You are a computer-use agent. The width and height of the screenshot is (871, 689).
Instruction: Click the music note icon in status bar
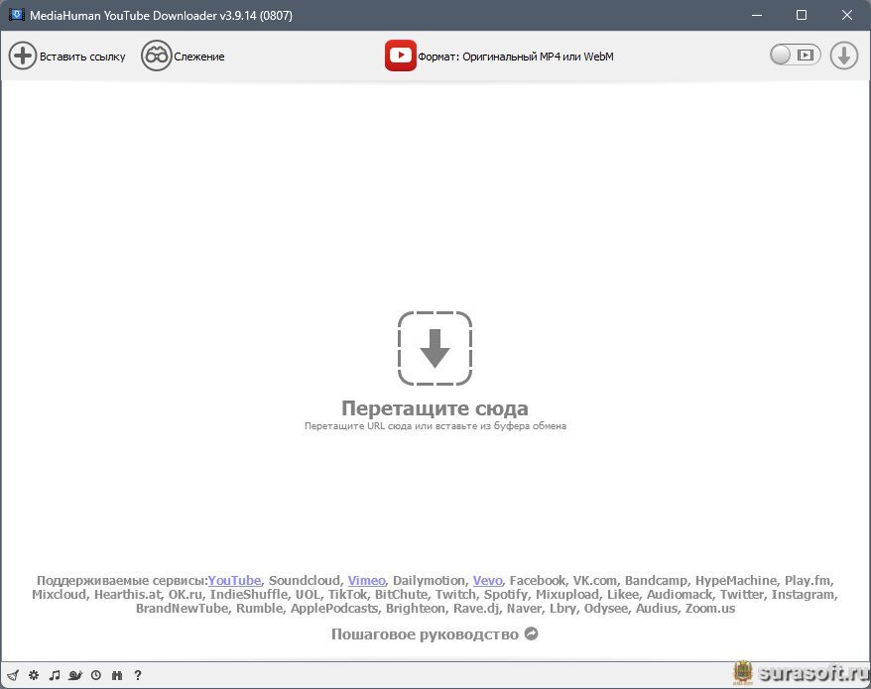[55, 675]
